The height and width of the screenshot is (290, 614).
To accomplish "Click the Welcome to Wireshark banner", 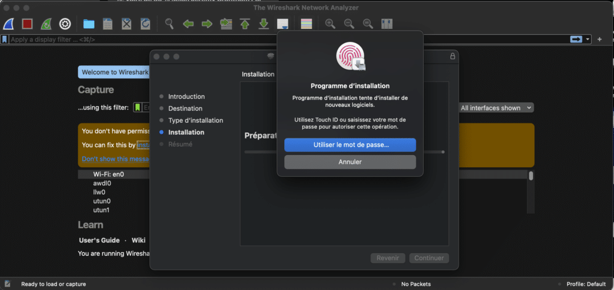I will point(114,72).
